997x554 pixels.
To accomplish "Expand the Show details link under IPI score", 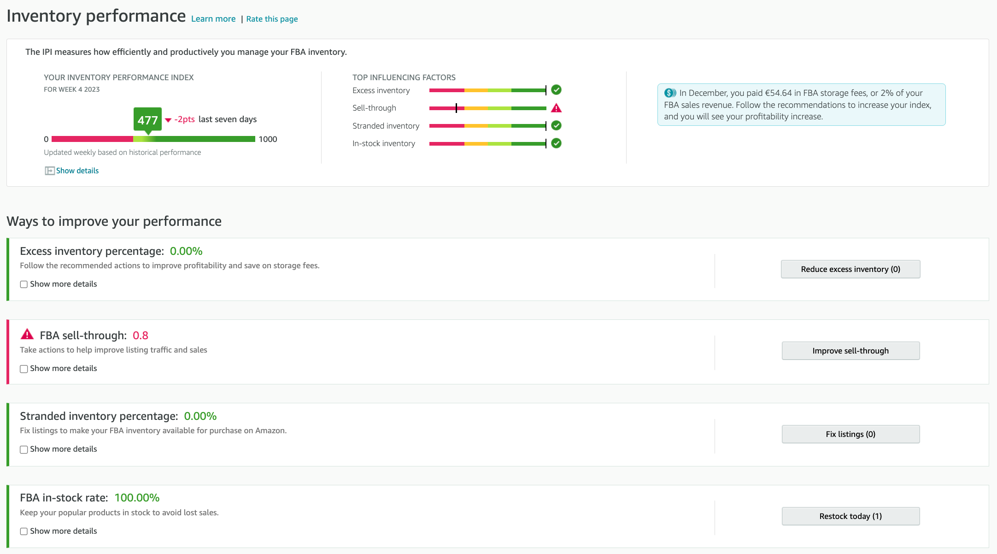I will (x=77, y=171).
